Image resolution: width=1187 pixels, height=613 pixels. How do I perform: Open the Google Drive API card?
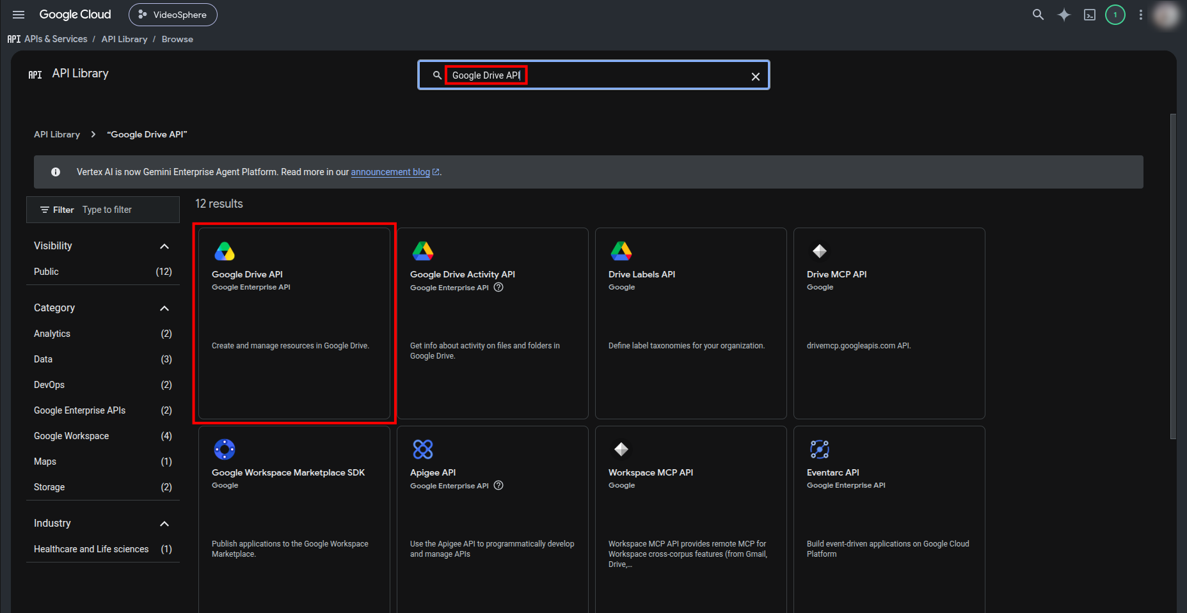tap(294, 323)
